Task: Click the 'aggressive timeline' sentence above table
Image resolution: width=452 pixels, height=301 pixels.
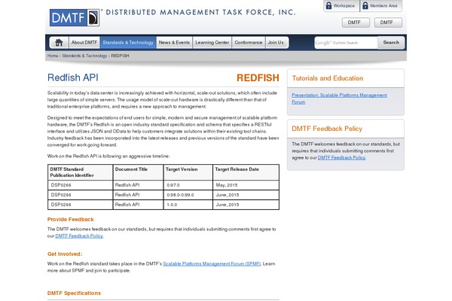Action: (x=108, y=156)
